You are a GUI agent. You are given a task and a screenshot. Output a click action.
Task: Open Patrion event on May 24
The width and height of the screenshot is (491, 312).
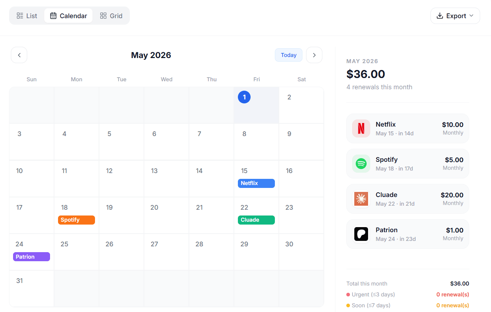[x=32, y=257]
